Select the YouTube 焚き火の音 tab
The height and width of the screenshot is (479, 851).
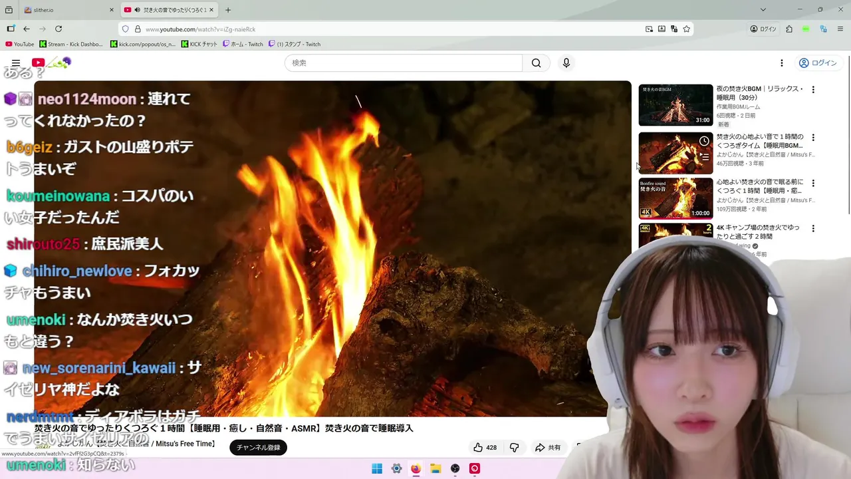169,10
